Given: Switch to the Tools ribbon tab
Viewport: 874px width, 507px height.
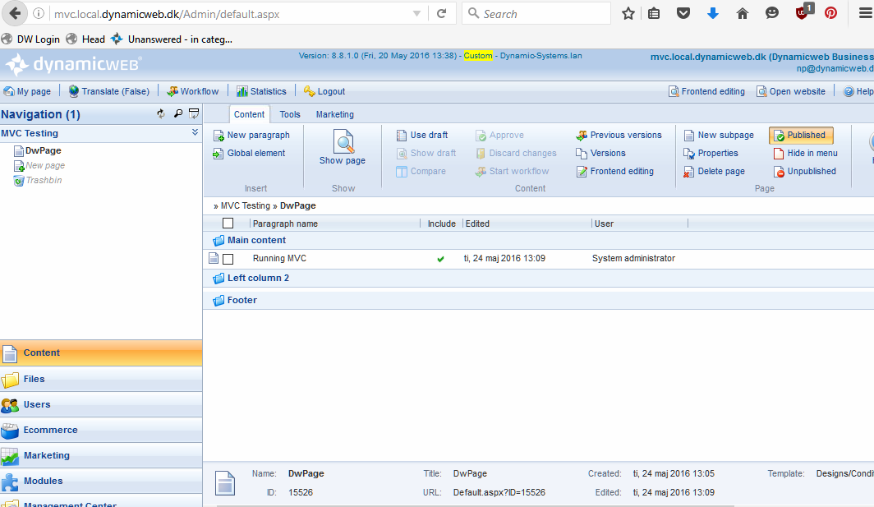Looking at the screenshot, I should tap(290, 115).
